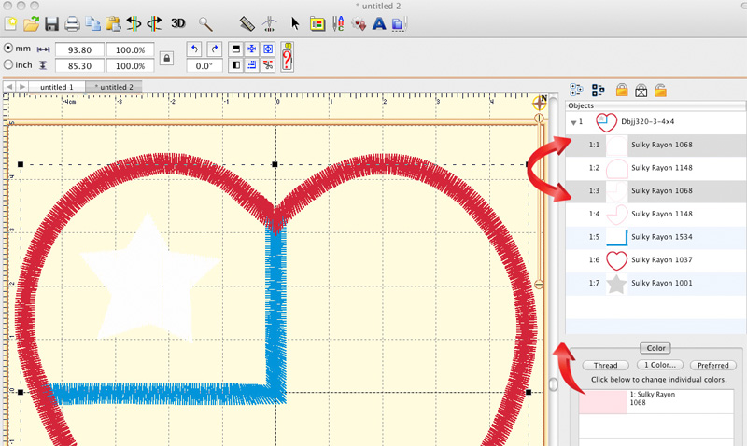Open the needle ABC lettering tool
Viewport: 747px width, 446px height.
[x=338, y=24]
